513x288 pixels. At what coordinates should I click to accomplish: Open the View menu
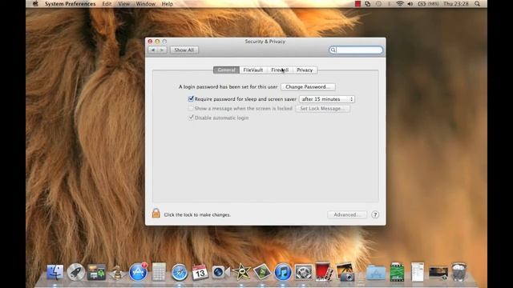(x=123, y=4)
